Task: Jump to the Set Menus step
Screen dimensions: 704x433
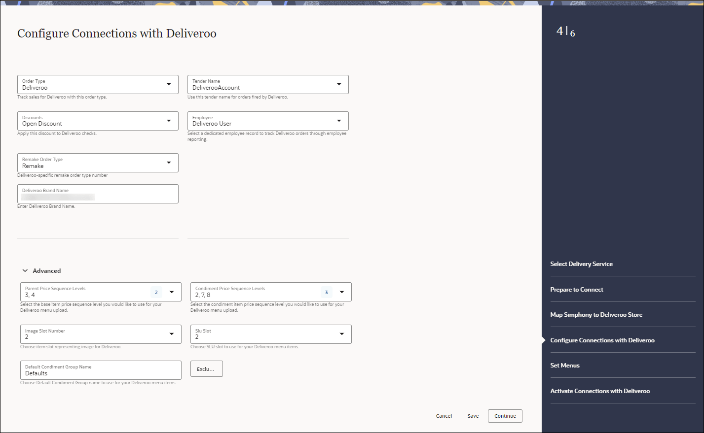Action: pos(565,366)
